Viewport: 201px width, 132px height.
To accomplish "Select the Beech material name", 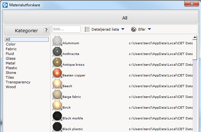I will (67, 86).
